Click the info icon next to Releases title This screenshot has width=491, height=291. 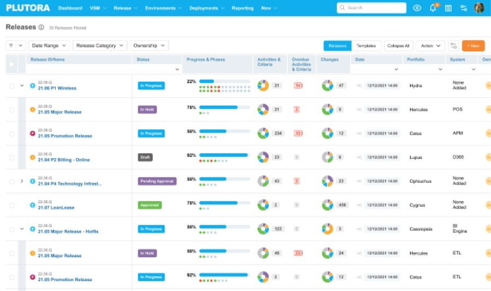coord(42,27)
